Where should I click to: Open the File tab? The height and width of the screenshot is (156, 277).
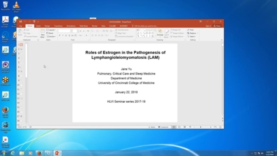21,26
